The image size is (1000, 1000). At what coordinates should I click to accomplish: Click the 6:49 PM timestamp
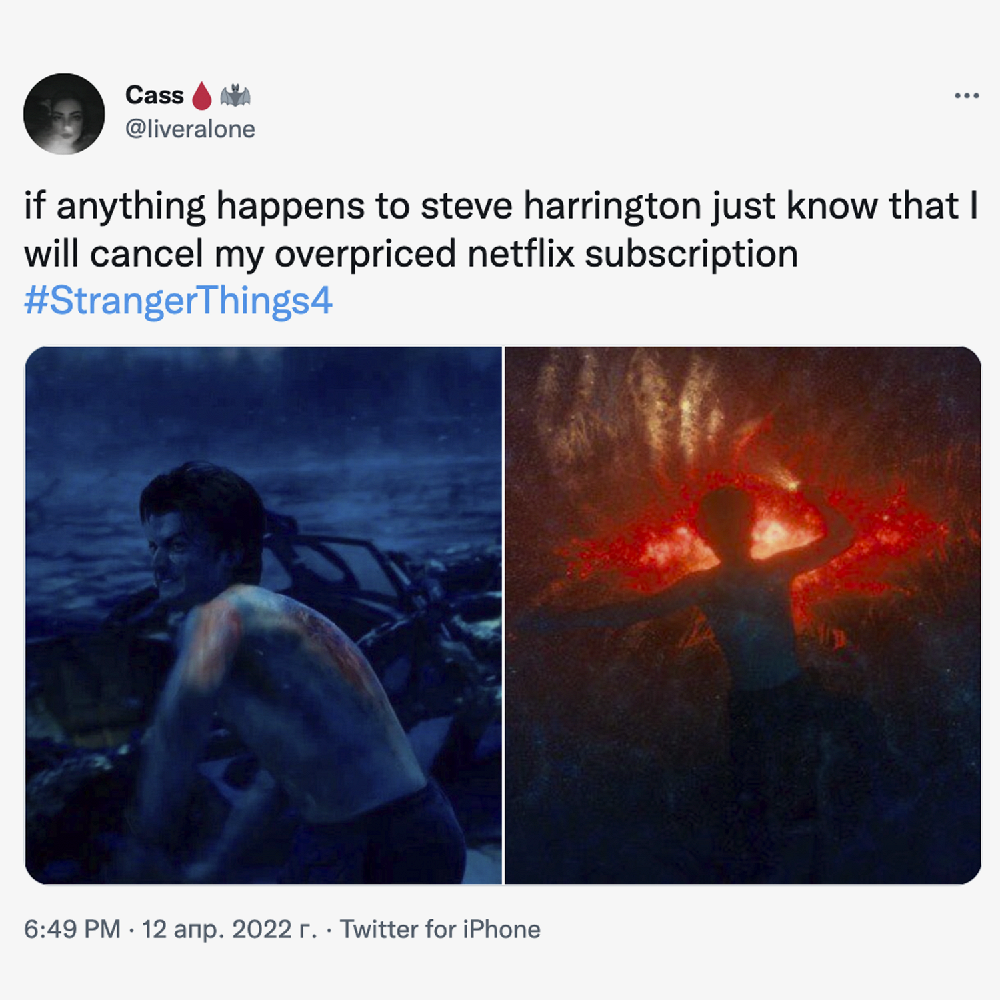point(72,929)
